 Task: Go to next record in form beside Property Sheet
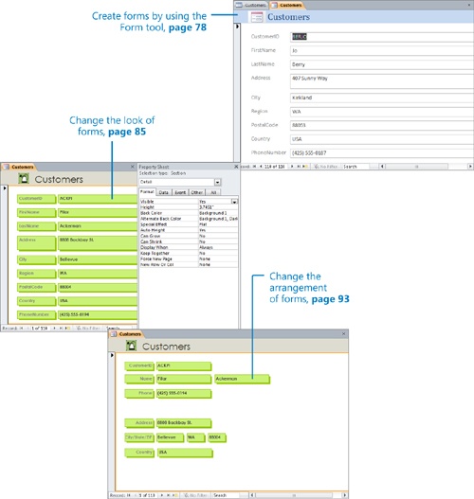tap(54, 328)
